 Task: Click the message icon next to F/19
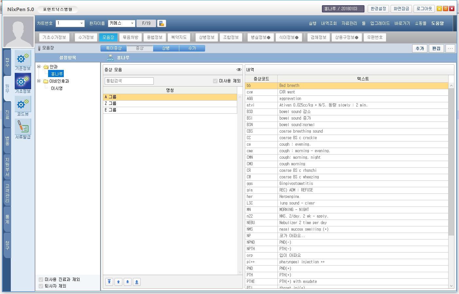pyautogui.click(x=161, y=24)
